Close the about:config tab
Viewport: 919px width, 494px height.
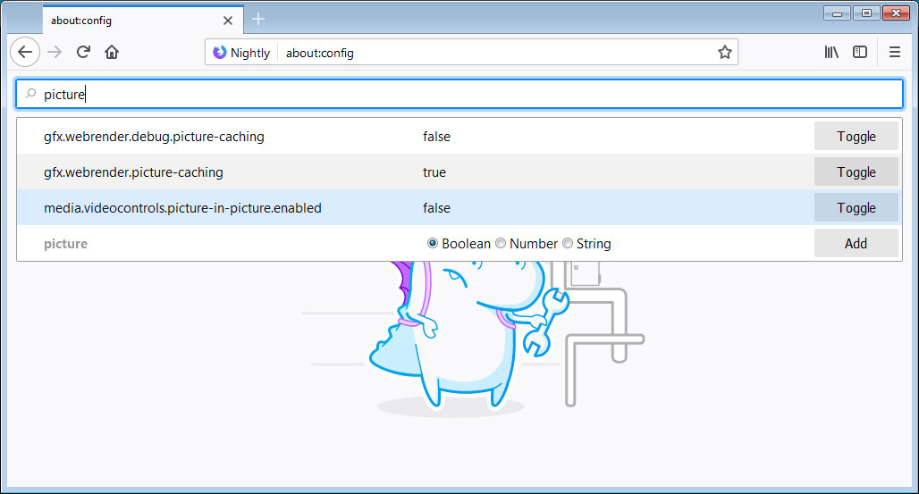(229, 20)
